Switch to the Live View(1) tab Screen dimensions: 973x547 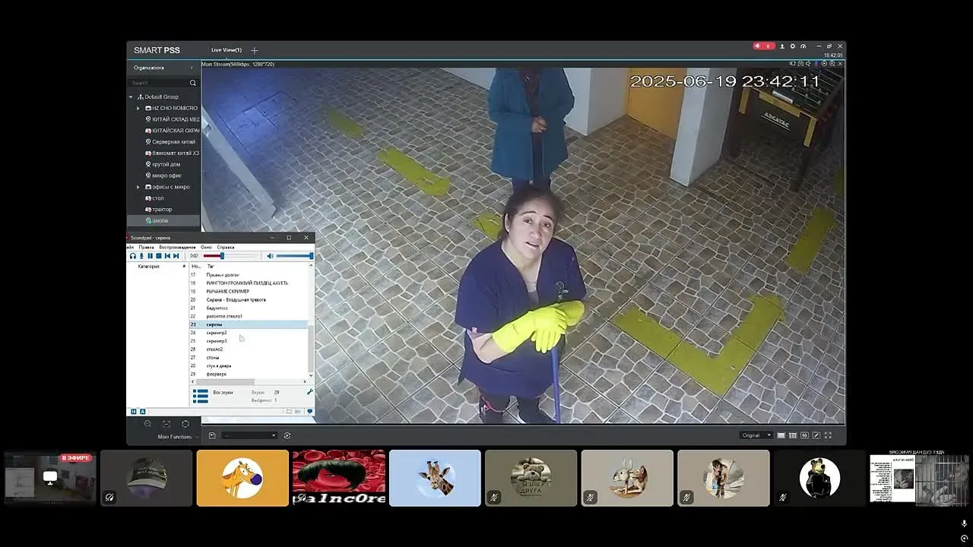coord(227,50)
